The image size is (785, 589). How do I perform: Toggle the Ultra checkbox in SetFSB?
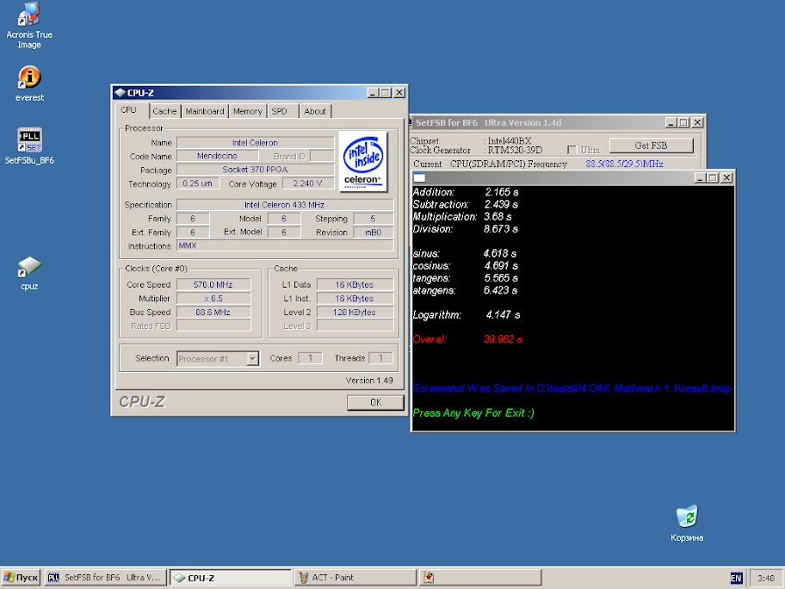572,150
